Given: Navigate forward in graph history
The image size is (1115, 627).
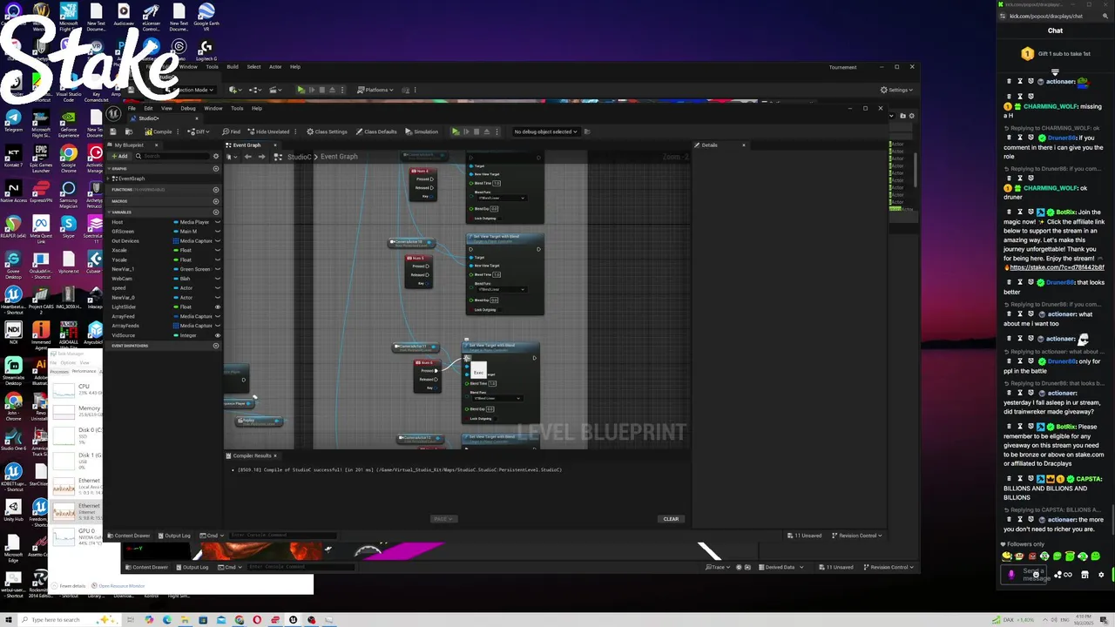Looking at the screenshot, I should pos(261,157).
